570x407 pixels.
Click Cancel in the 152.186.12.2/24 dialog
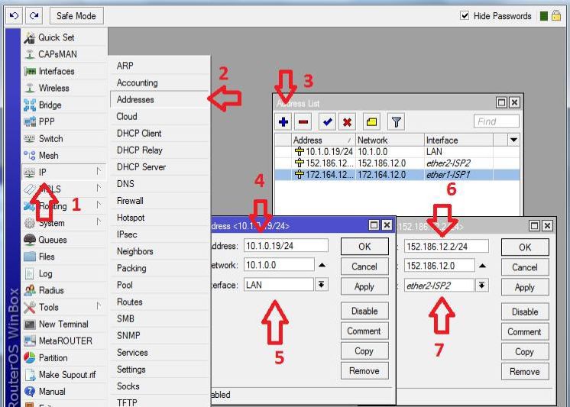525,267
